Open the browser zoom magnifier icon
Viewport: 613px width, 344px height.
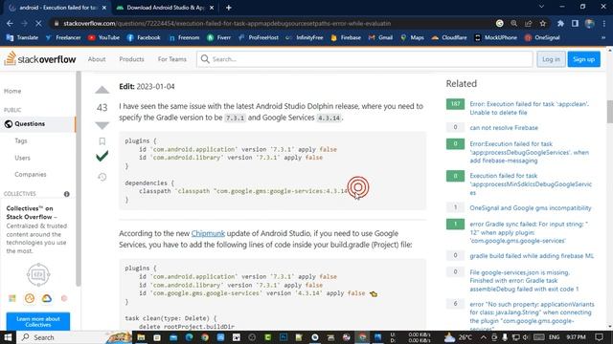point(513,23)
